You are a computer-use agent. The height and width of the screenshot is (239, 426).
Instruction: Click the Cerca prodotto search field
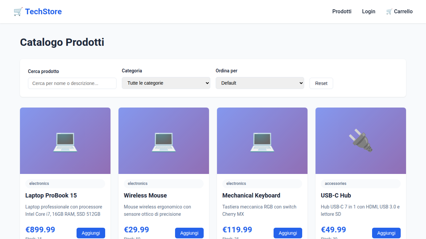point(72,83)
